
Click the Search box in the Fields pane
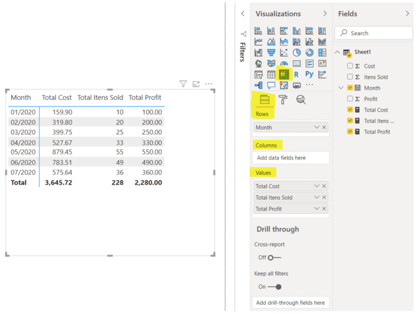coord(374,33)
